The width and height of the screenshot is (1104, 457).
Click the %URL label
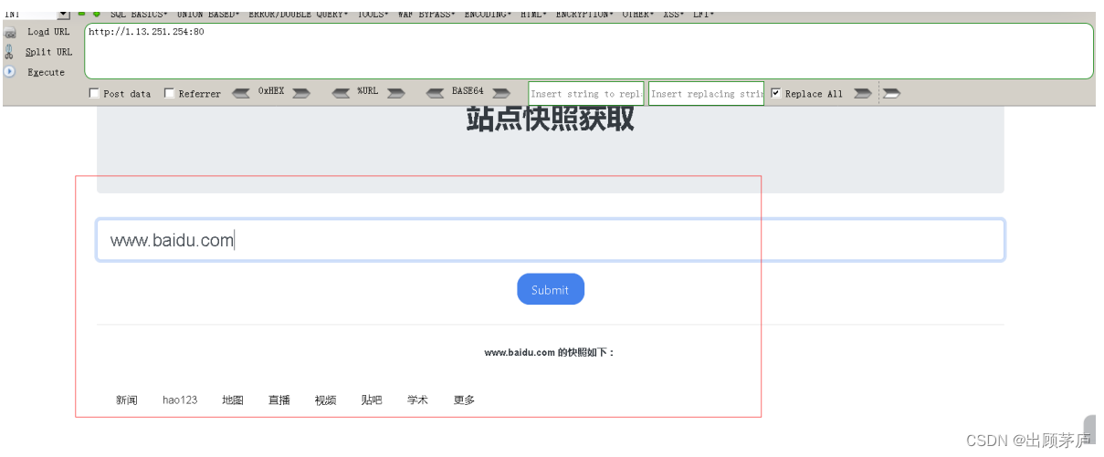[x=367, y=91]
